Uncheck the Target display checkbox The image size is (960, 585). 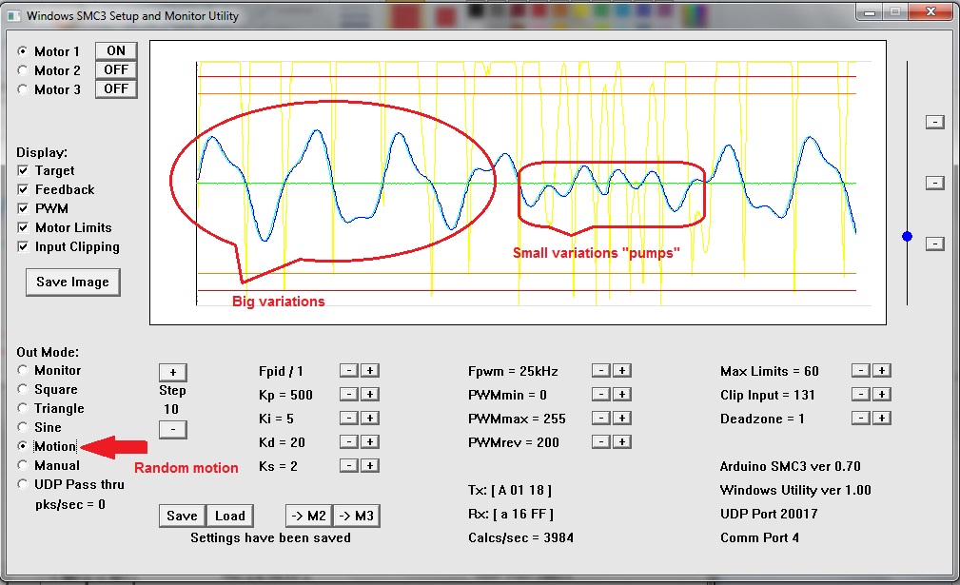[23, 171]
